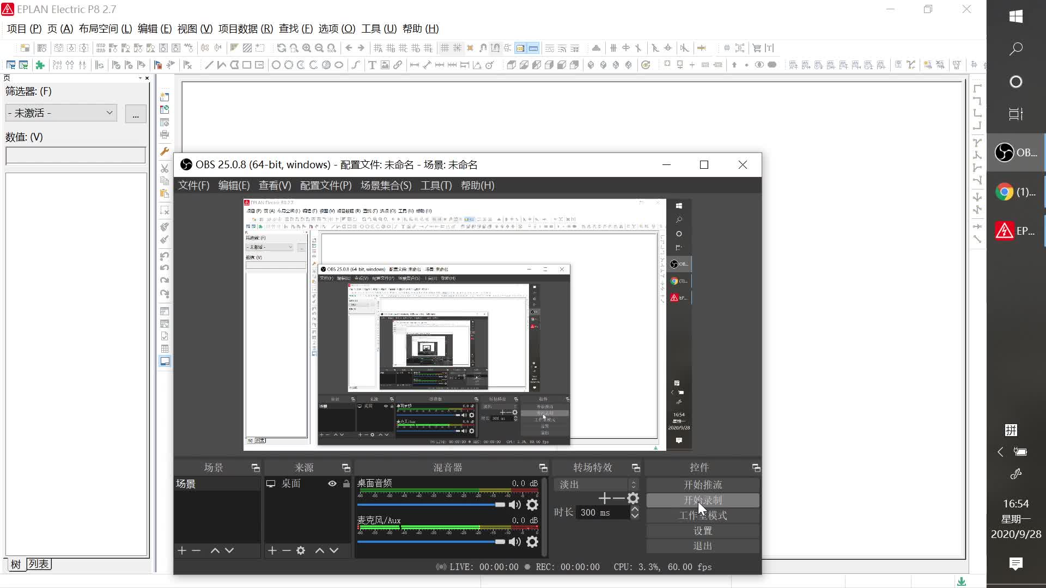
Task: Open EPLAN 项目数据 (R) menu
Action: (245, 29)
